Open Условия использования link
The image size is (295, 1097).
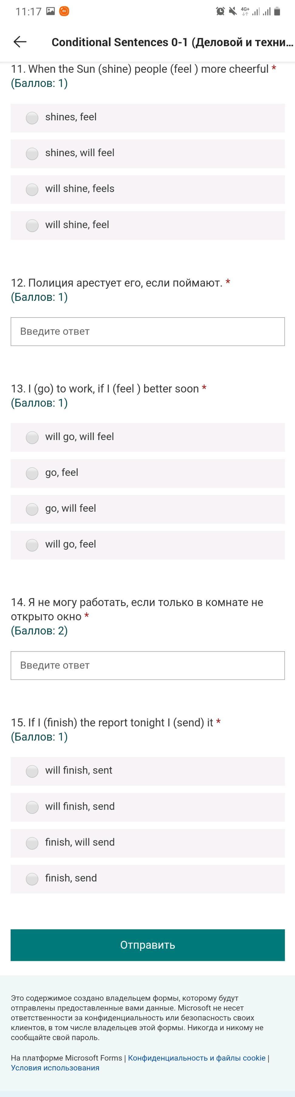[55, 1068]
